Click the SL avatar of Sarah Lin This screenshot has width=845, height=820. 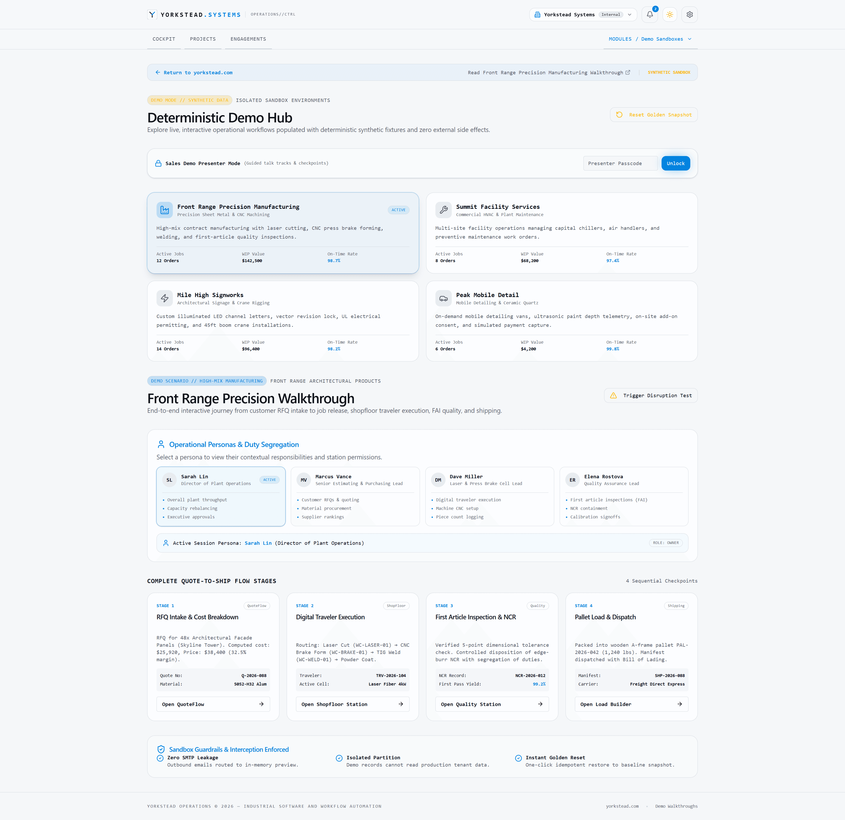coord(169,480)
